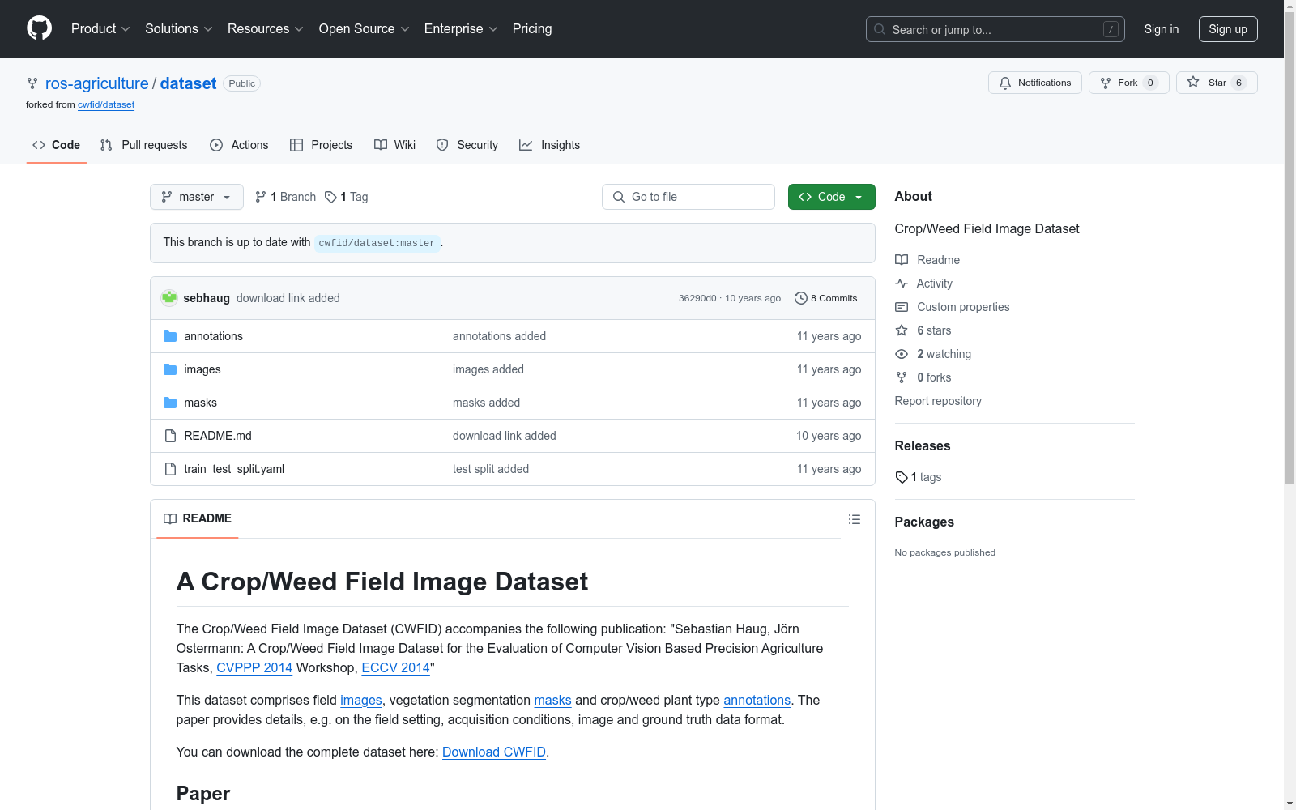Open the masks folder
This screenshot has height=810, width=1296.
click(x=200, y=403)
